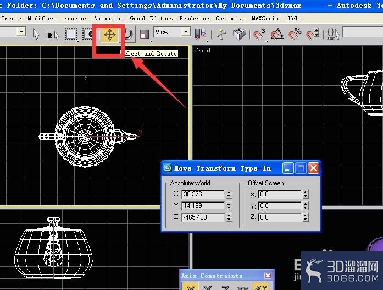Open the Customize menu
Image resolution: width=383 pixels, height=290 pixels.
(230, 19)
